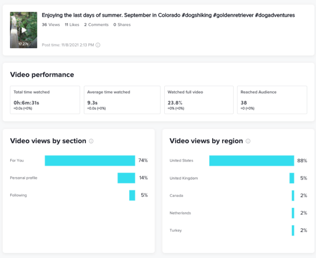Select the 11 Likes count

[x=72, y=24]
